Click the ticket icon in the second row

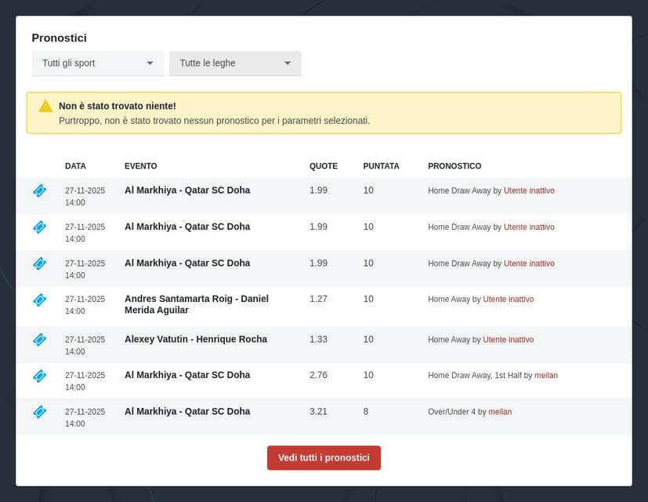click(39, 227)
